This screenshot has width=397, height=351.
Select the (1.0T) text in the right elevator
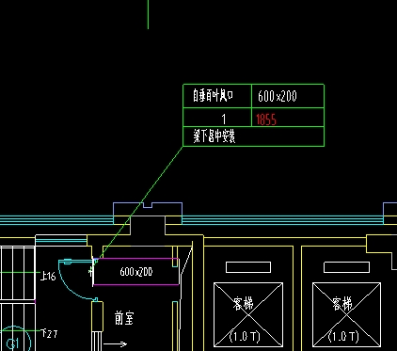(x=343, y=337)
